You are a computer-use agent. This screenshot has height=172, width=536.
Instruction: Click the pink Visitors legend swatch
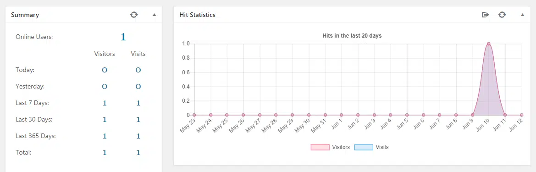(320, 147)
